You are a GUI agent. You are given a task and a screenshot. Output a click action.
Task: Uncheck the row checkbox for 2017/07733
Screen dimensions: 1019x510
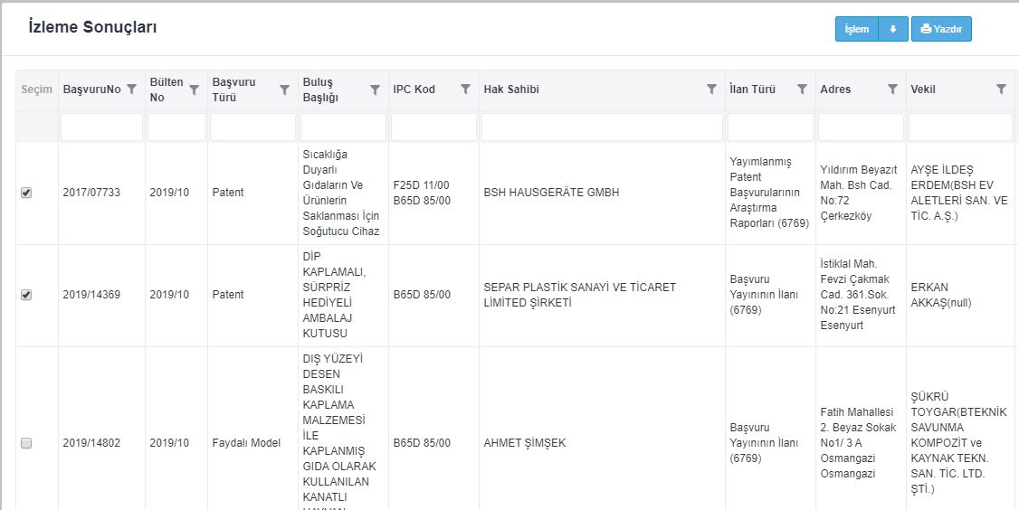[26, 193]
